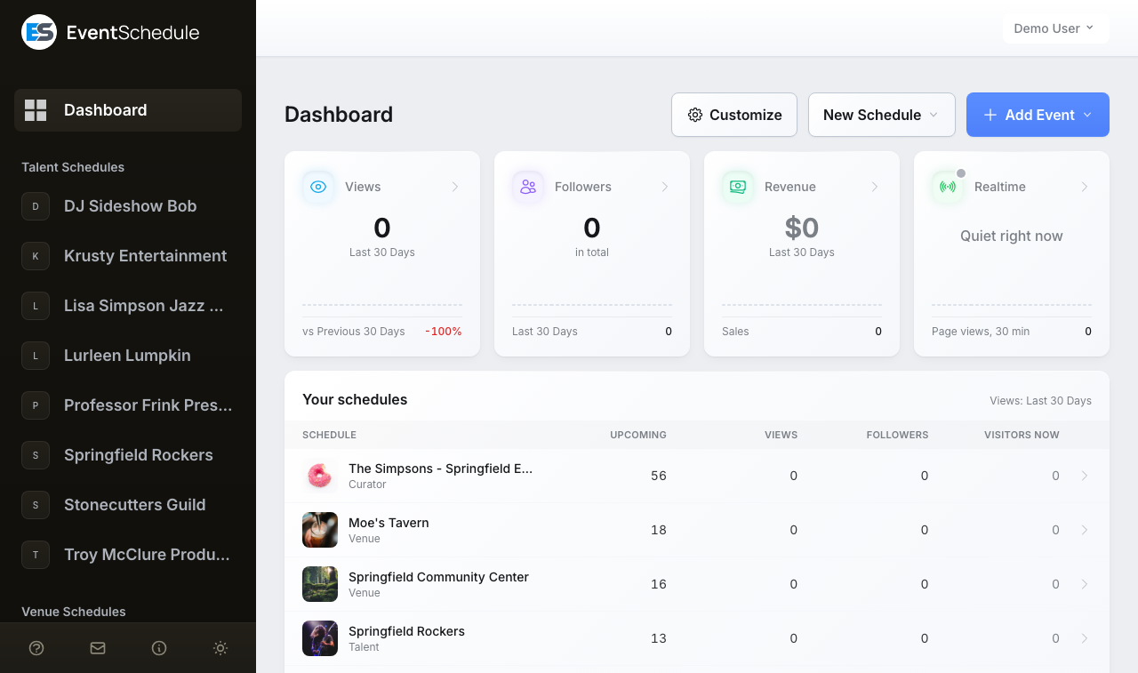Click the UPCOMING column header
Image resolution: width=1138 pixels, height=673 pixels.
(638, 435)
